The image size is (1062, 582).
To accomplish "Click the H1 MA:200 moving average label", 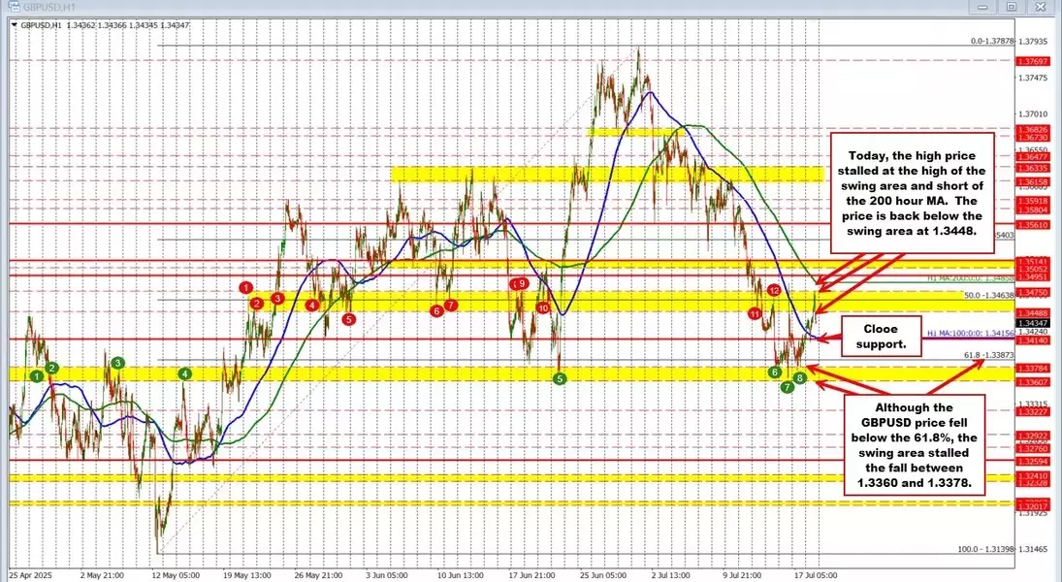I will [971, 277].
